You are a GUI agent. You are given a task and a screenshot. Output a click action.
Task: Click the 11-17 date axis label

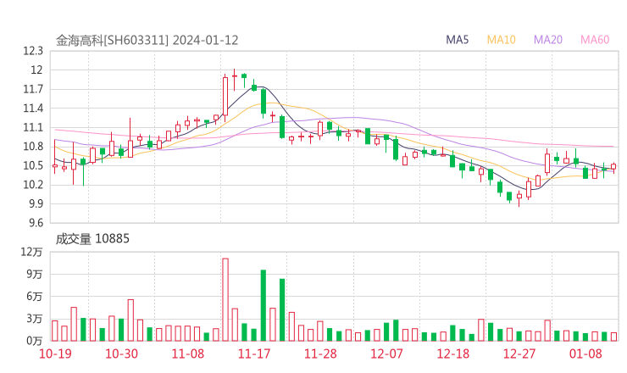[254, 354]
